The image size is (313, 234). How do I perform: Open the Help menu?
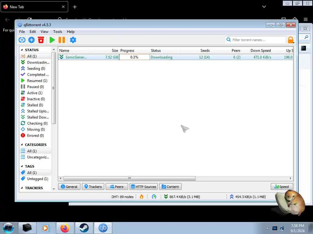71,32
